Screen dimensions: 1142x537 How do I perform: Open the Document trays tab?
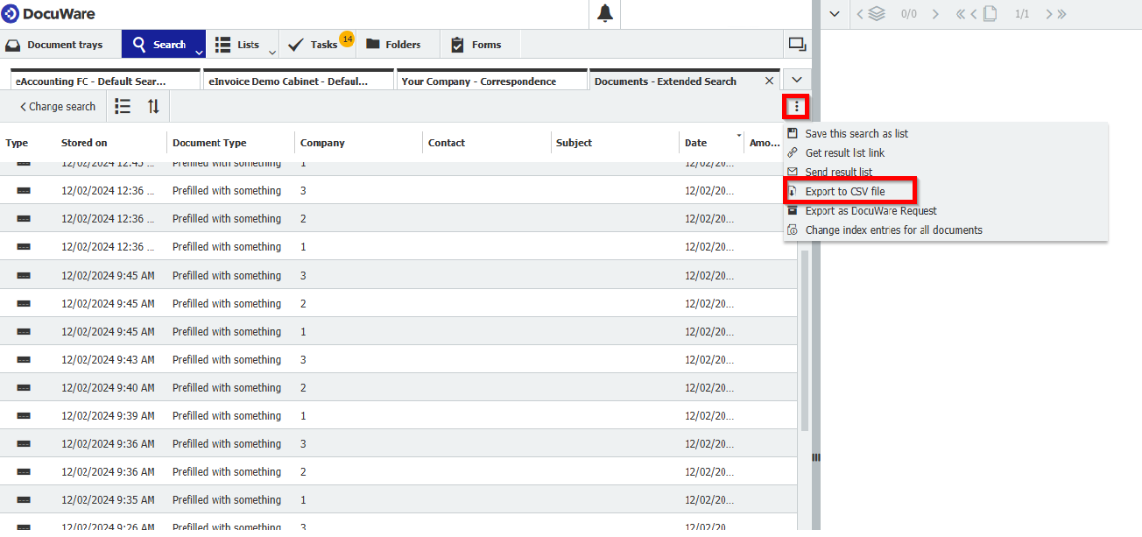pyautogui.click(x=54, y=45)
